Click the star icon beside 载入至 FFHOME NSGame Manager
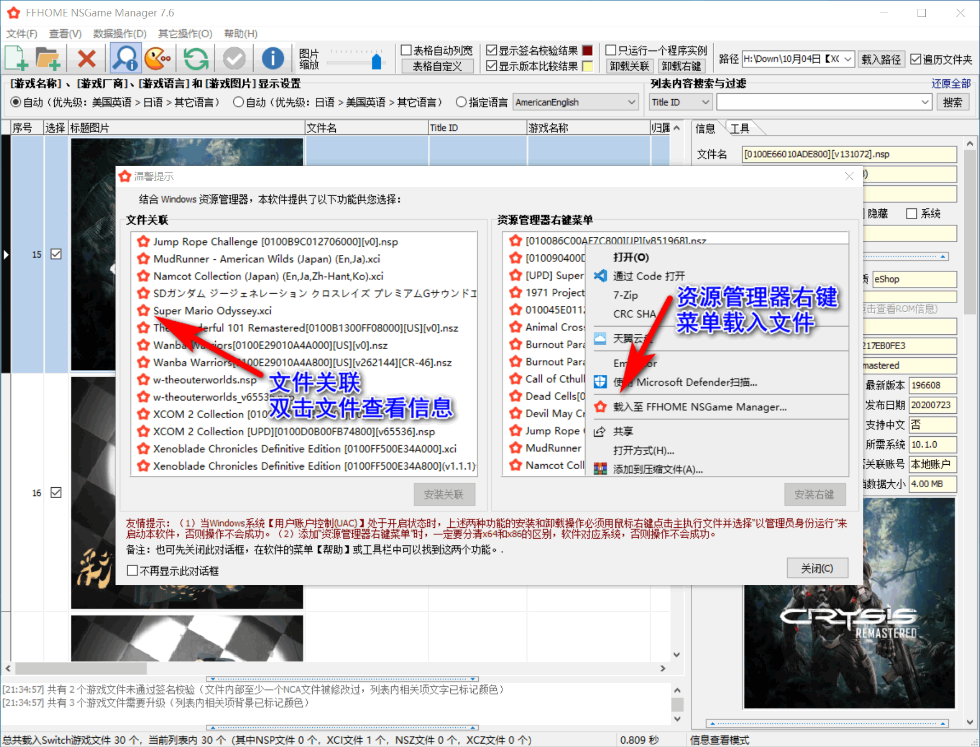The height and width of the screenshot is (747, 980). [x=600, y=407]
